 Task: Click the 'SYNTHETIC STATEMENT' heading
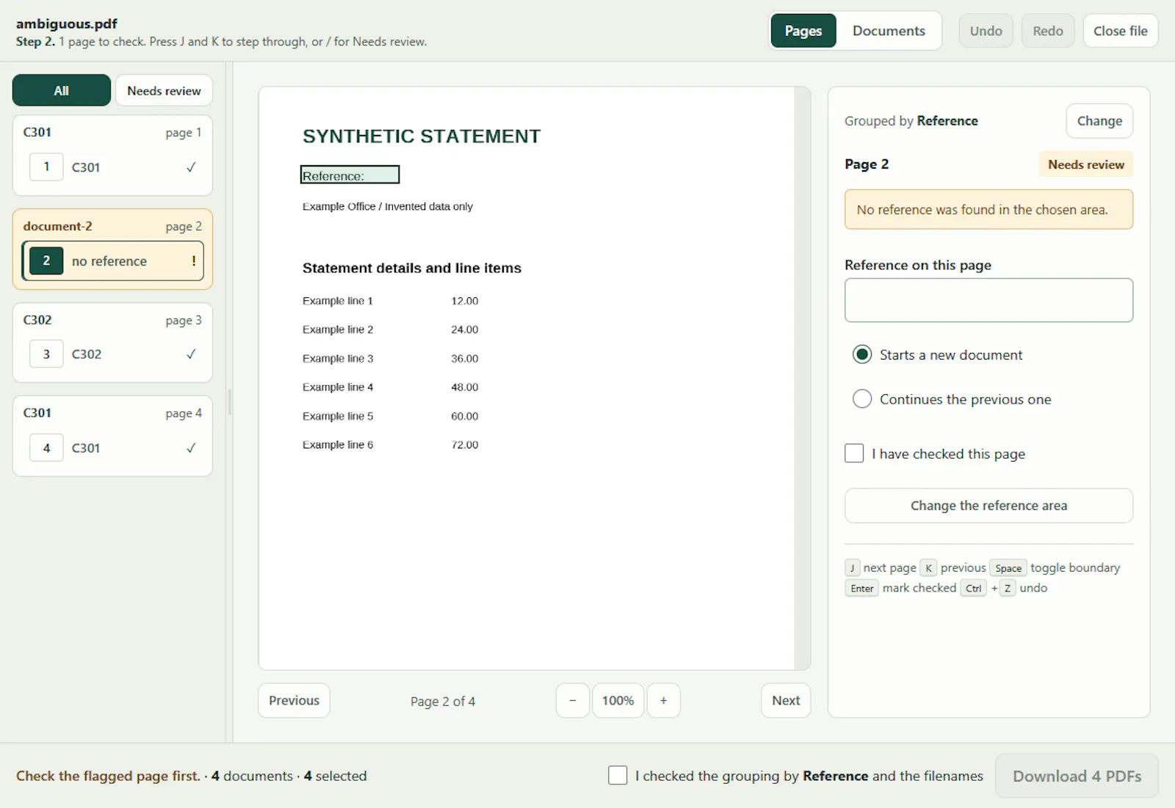coord(422,137)
